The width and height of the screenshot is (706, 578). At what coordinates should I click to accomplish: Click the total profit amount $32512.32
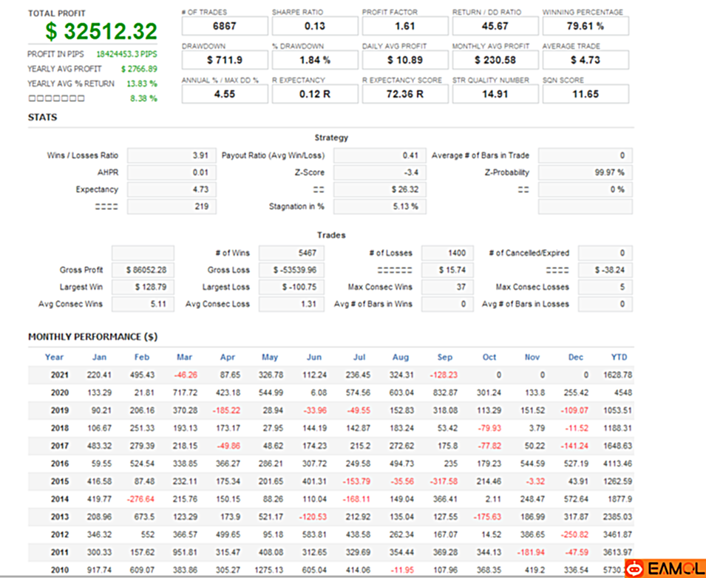click(101, 32)
